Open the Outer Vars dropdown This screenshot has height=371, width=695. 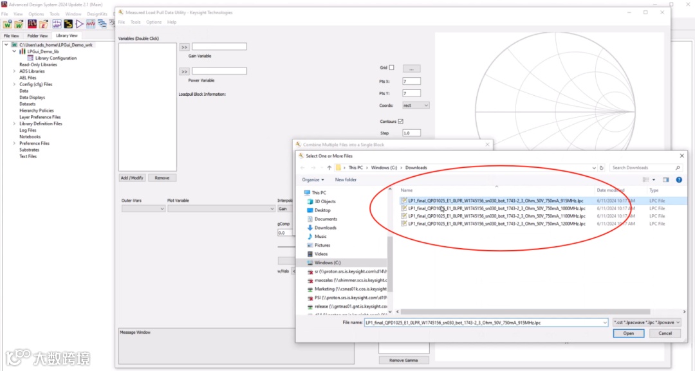(143, 208)
